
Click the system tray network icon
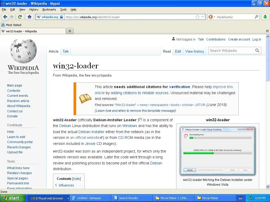point(250,198)
